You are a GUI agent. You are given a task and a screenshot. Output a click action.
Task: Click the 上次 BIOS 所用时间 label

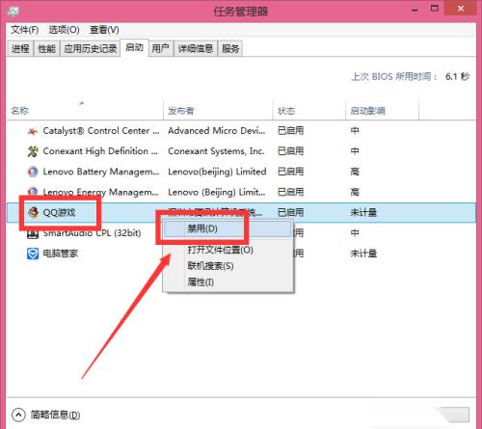click(394, 77)
